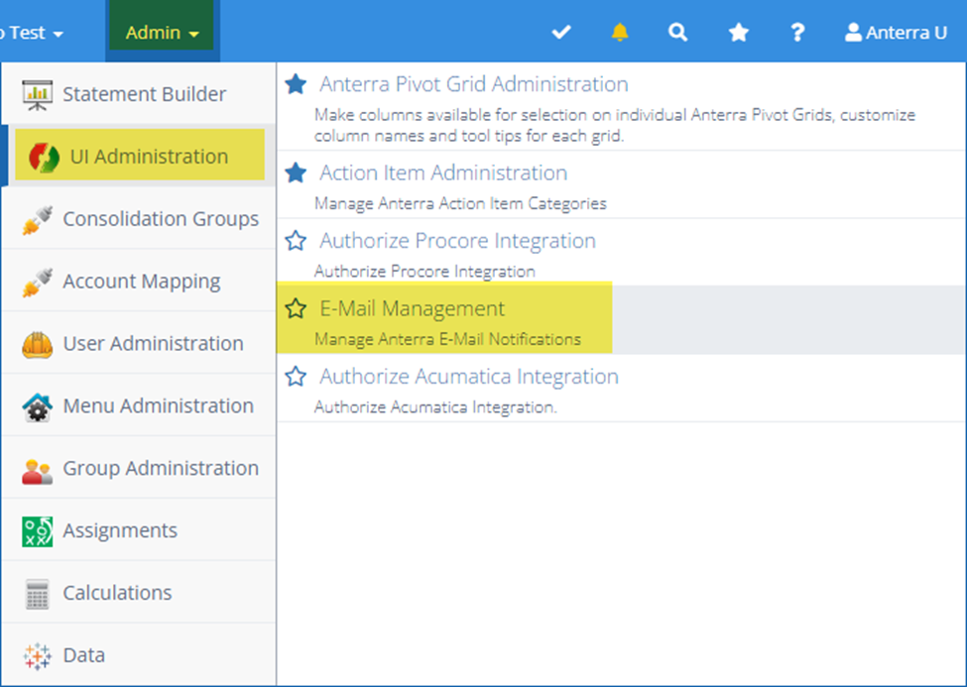Image resolution: width=967 pixels, height=687 pixels.
Task: Click User Administration hard hat icon
Action: [x=38, y=345]
